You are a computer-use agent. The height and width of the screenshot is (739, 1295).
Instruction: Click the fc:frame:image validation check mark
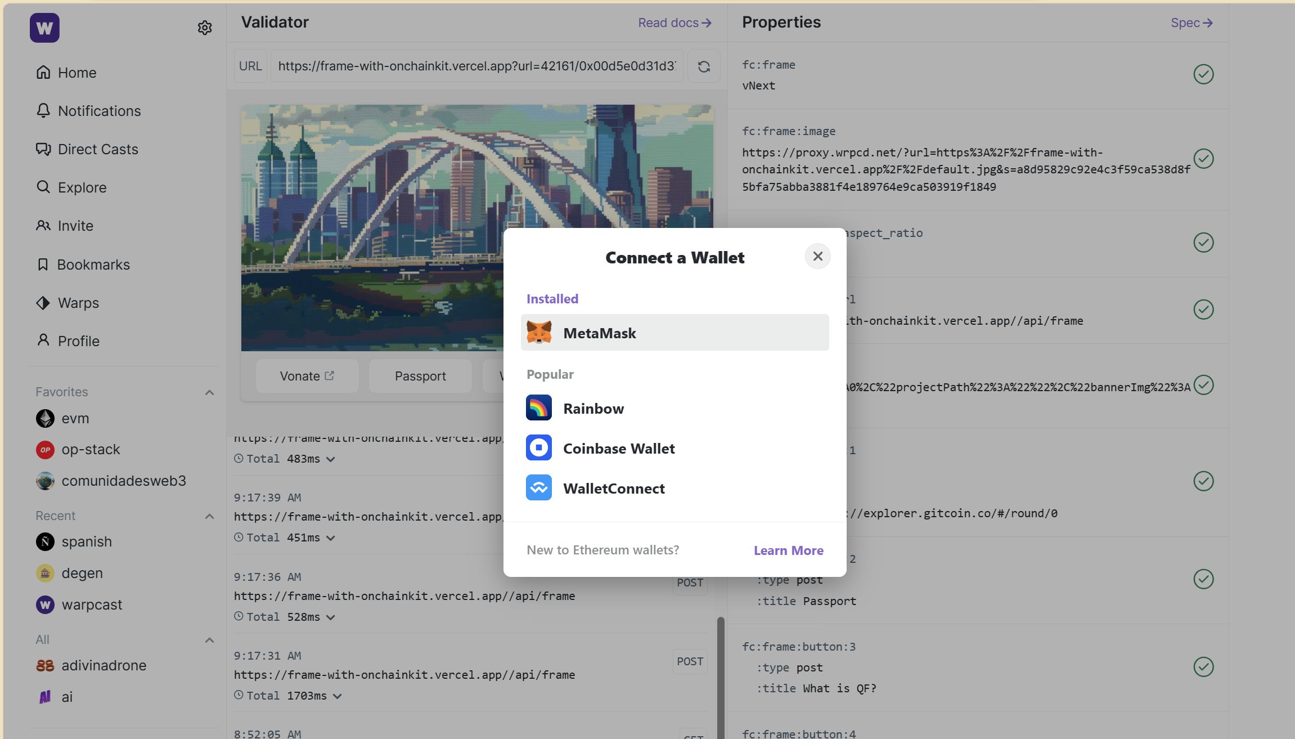pyautogui.click(x=1203, y=159)
